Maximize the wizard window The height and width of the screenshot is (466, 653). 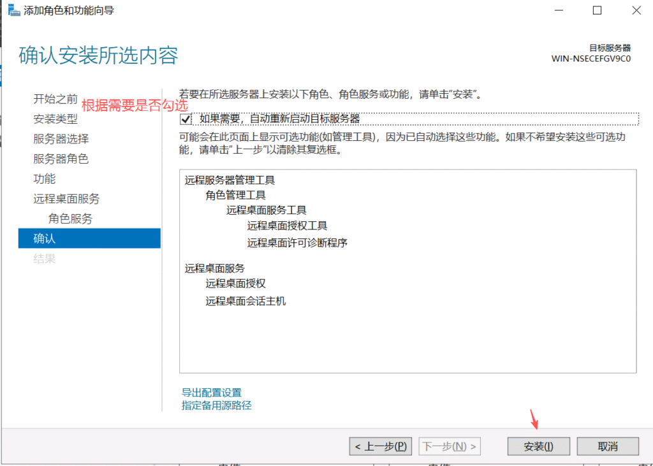(597, 11)
